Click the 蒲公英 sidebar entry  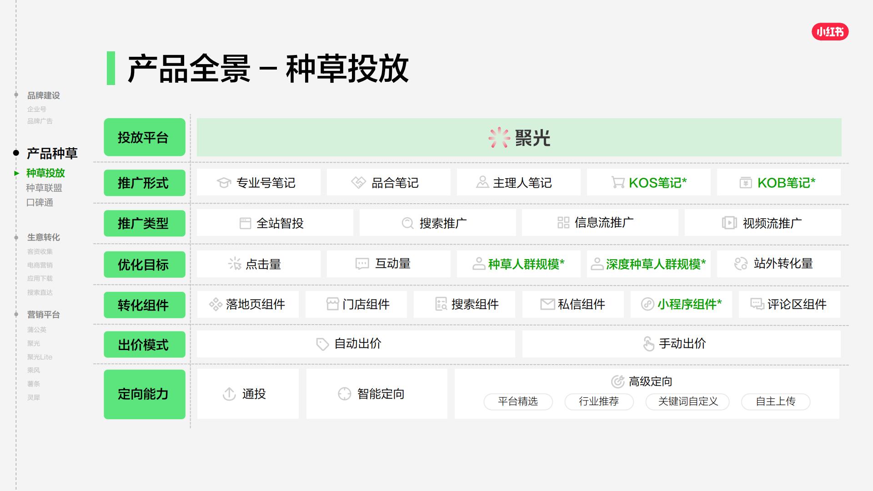[37, 330]
